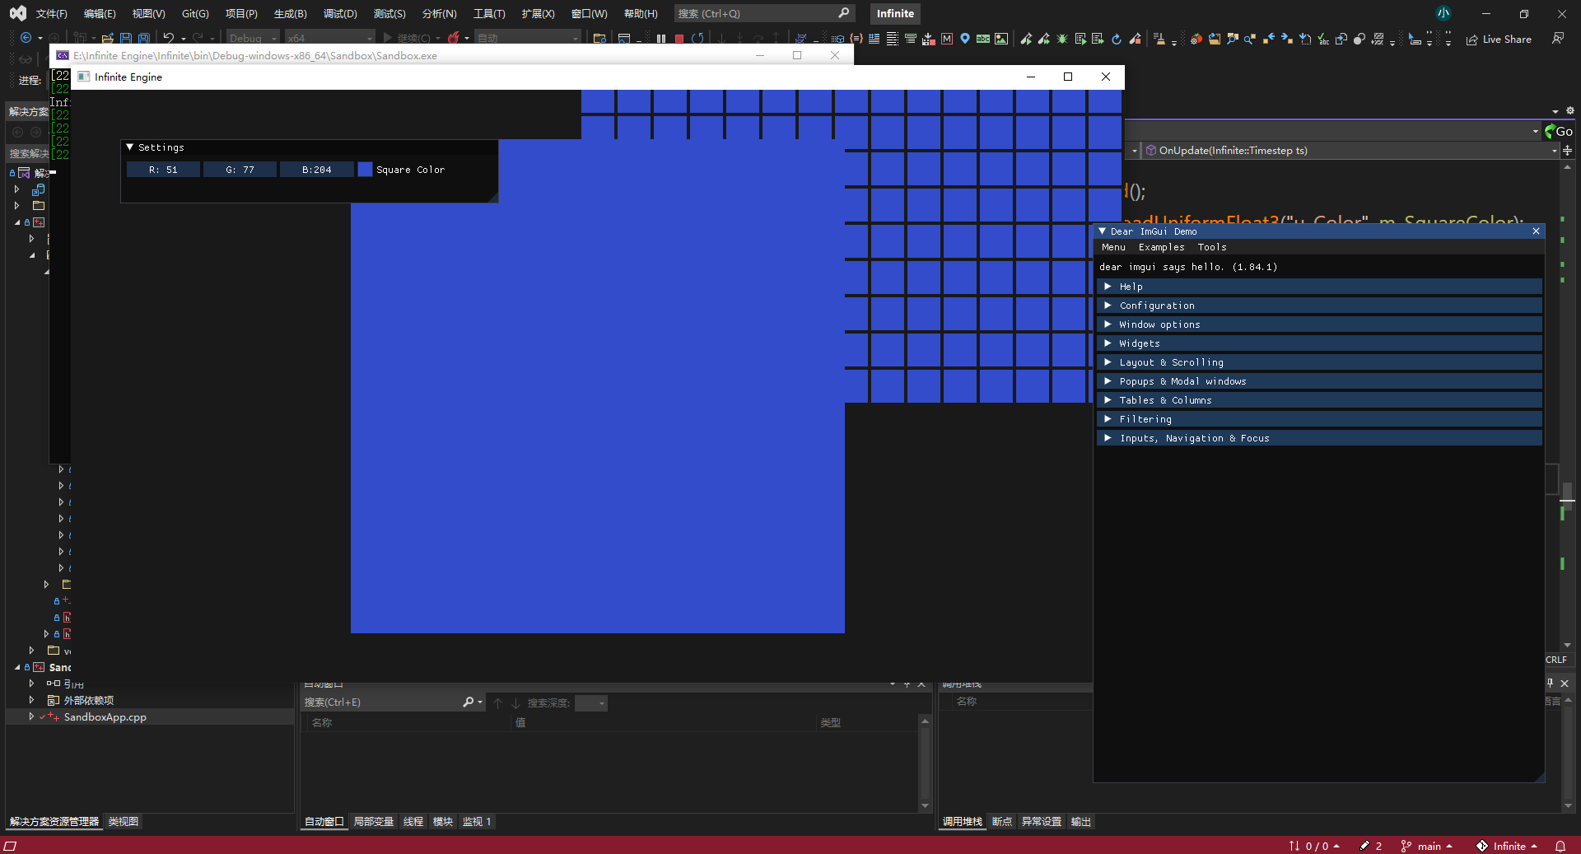Click the green bug toolbar icon
1581x854 pixels.
[x=1062, y=39]
